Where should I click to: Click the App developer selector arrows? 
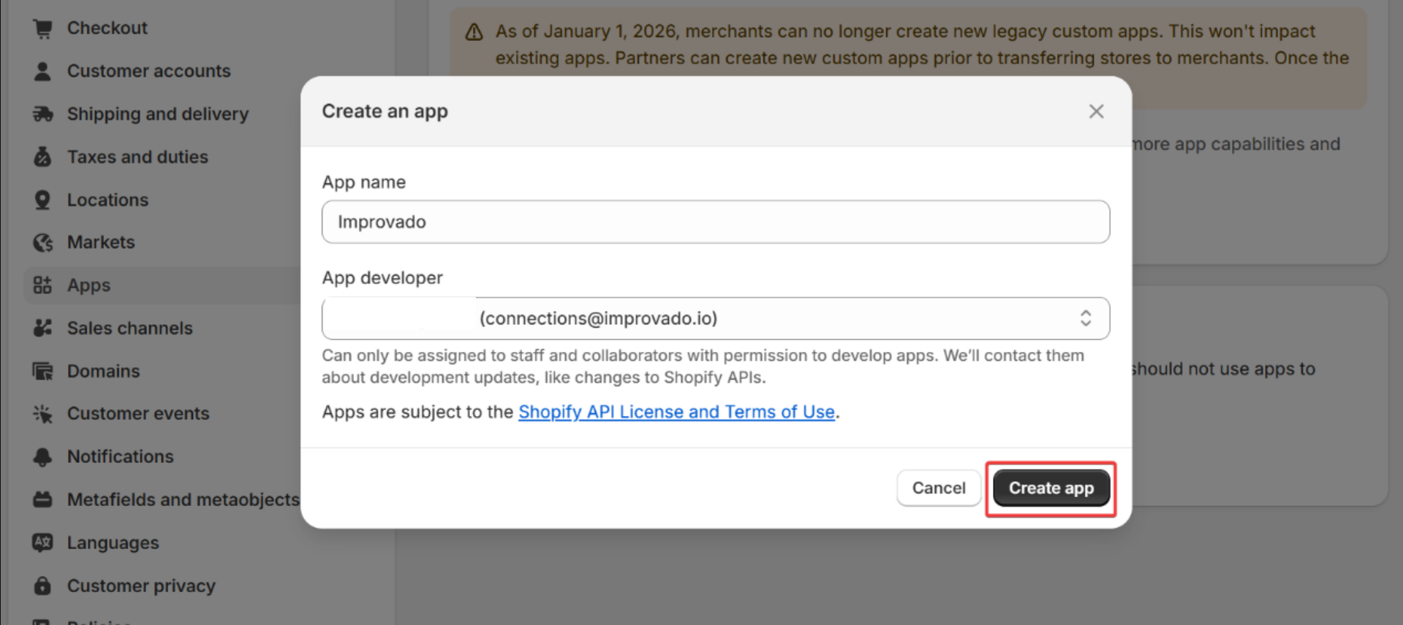[x=1085, y=318]
